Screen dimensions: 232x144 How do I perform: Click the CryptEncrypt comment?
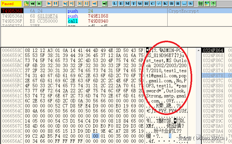pos(184,11)
